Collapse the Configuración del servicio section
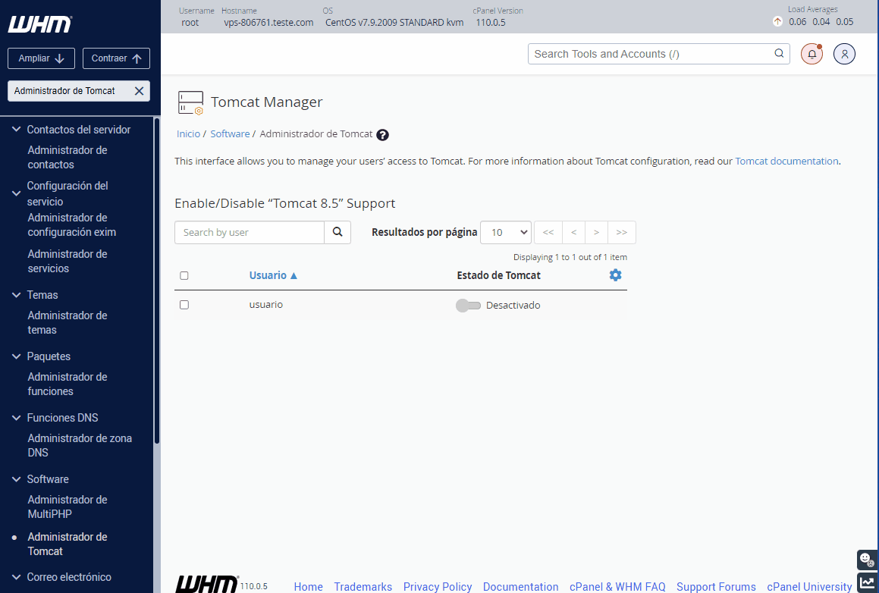This screenshot has height=593, width=879. point(16,193)
